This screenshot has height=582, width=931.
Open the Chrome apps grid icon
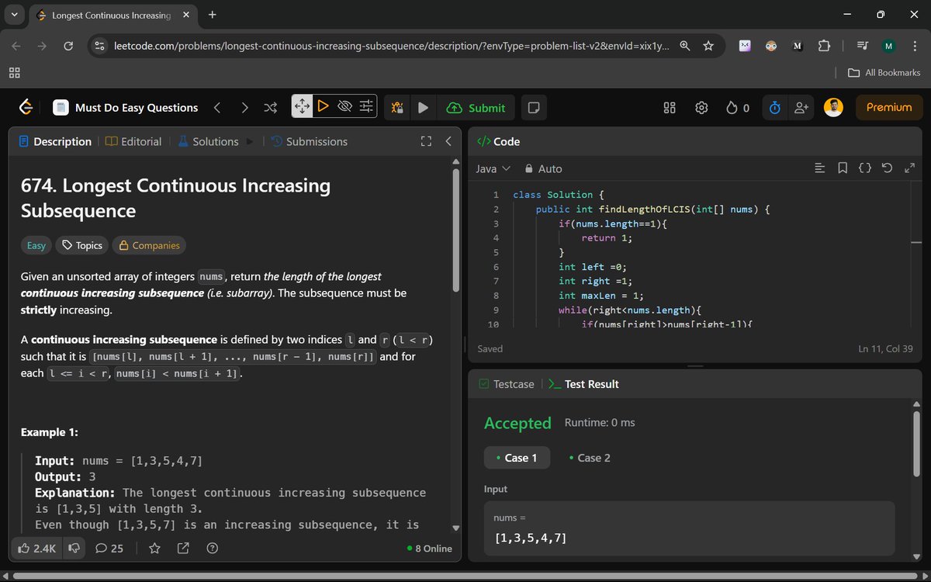14,72
